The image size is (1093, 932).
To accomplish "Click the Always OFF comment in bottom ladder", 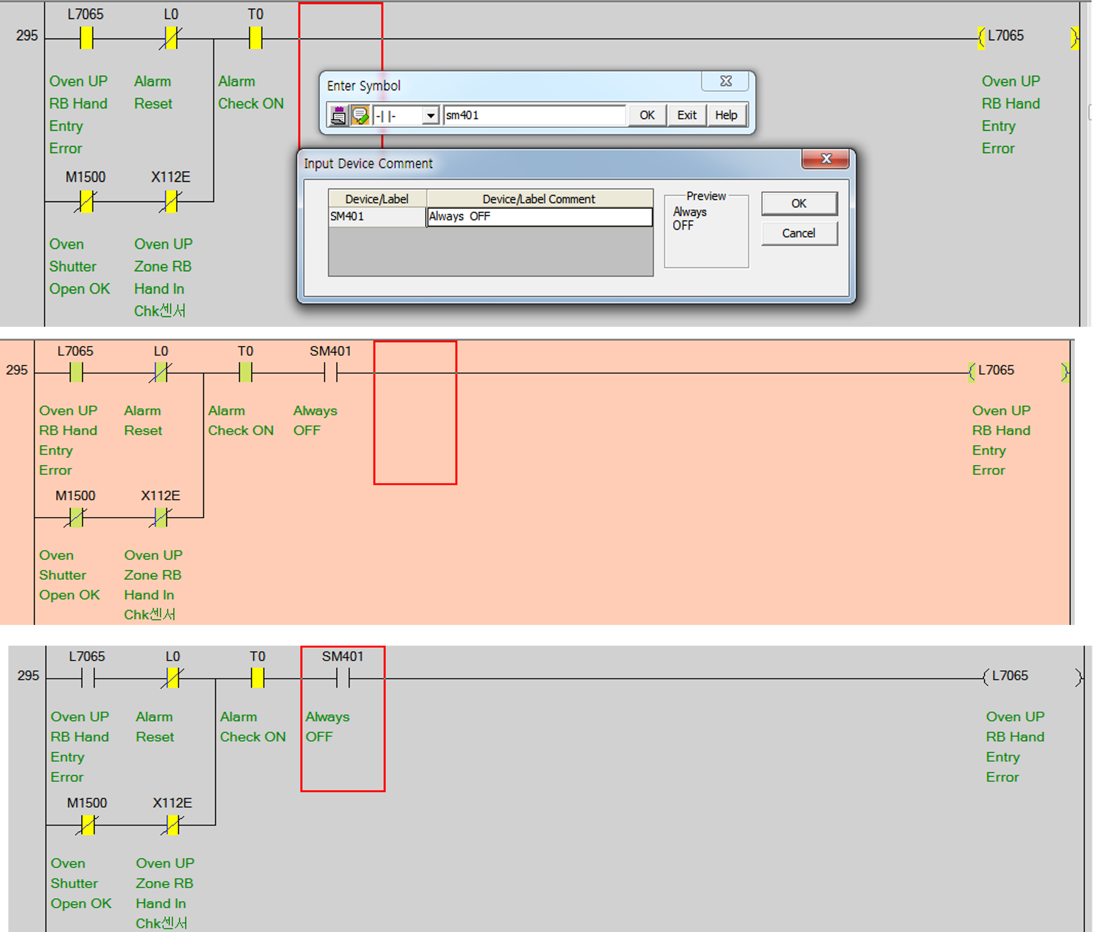I will (327, 727).
